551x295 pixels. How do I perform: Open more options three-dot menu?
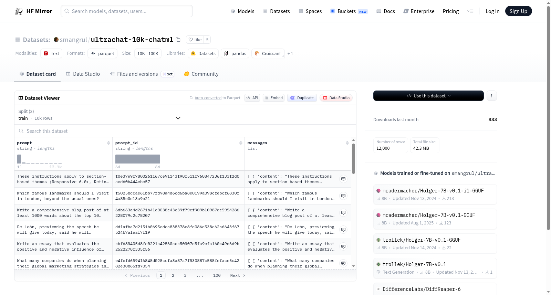[x=492, y=96]
